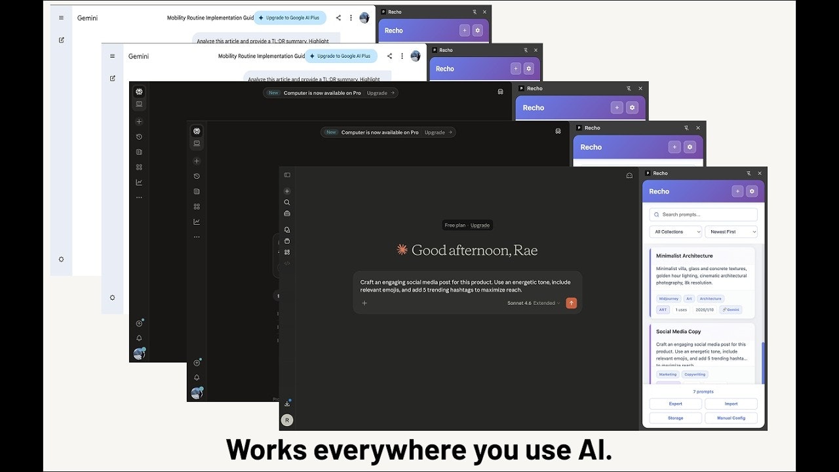Open grid spaces icon in front Perplexity window

[197, 206]
